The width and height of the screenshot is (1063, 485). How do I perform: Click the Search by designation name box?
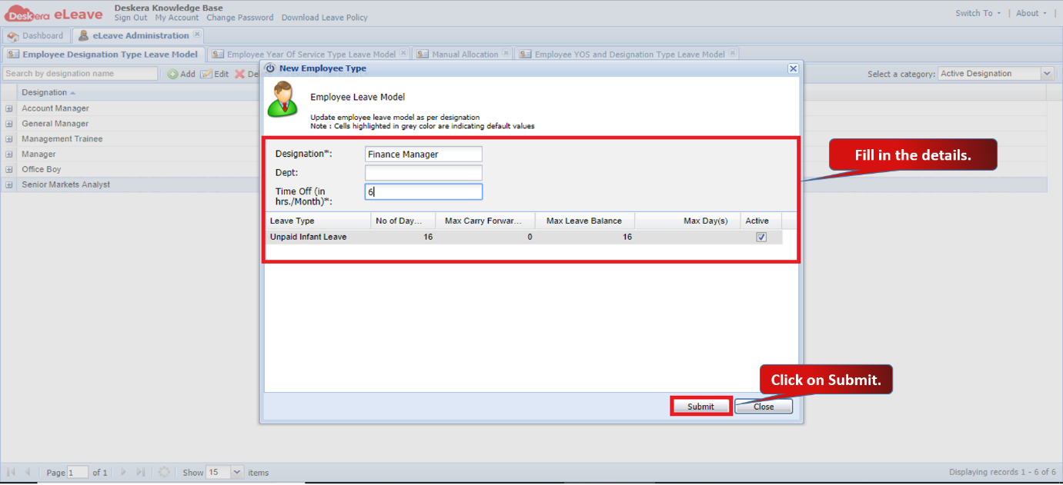click(80, 74)
